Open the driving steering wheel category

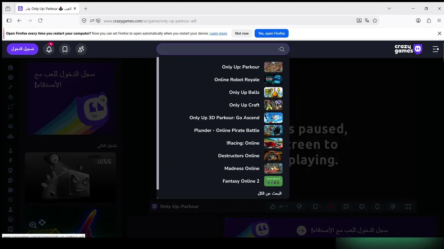(10, 219)
